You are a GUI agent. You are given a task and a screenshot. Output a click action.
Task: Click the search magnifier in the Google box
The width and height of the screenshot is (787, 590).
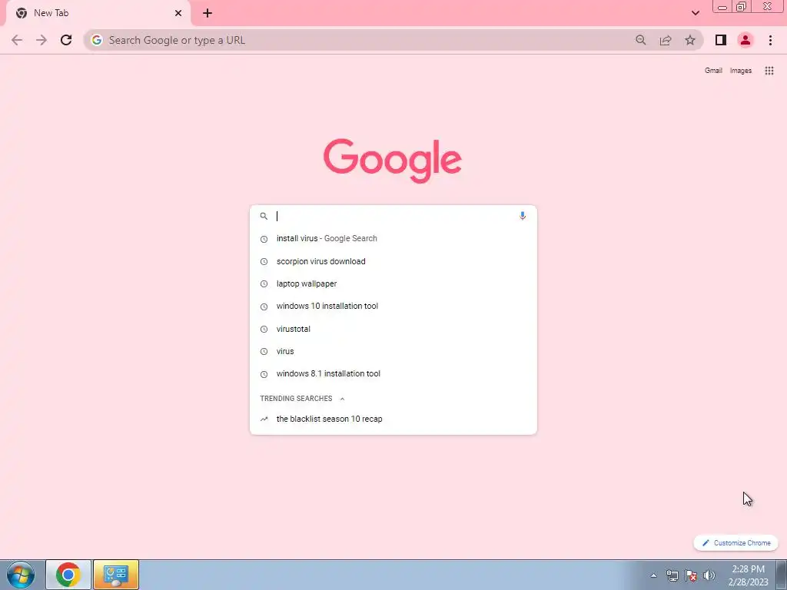tap(264, 216)
